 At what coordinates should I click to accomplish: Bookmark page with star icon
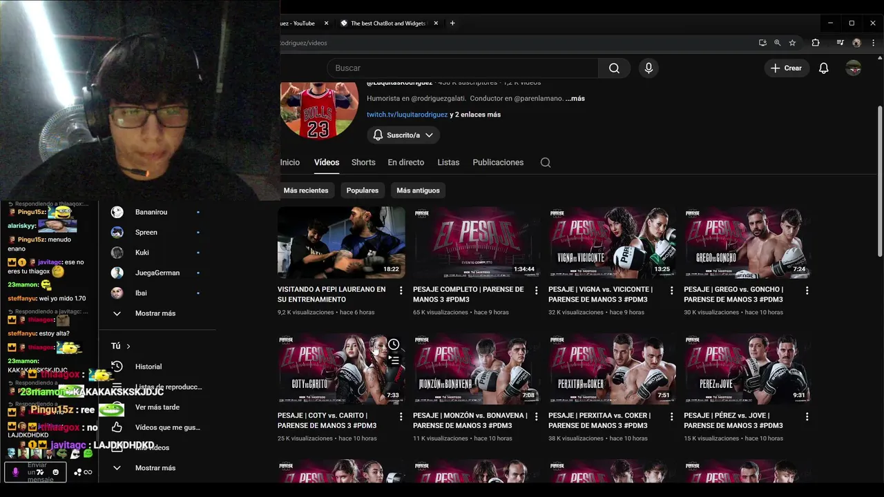792,43
